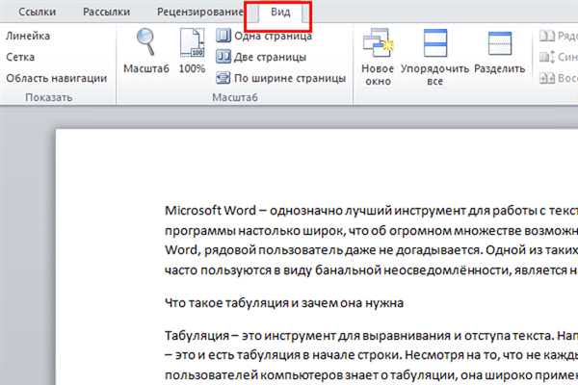Set zoom to 100%
Viewport: 578px width, 385px height.
[x=192, y=51]
